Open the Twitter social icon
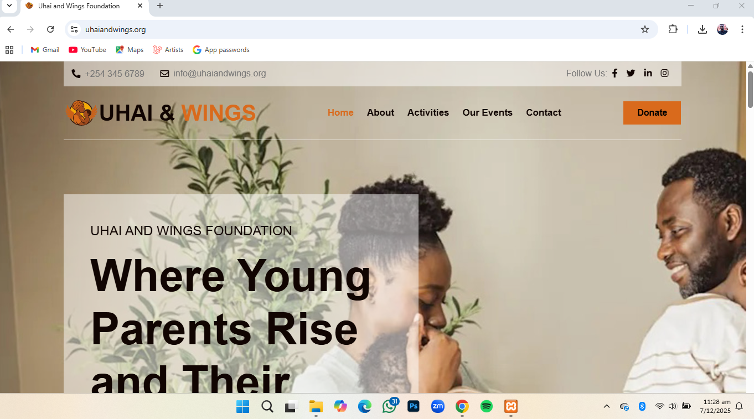This screenshot has width=754, height=419. click(631, 73)
